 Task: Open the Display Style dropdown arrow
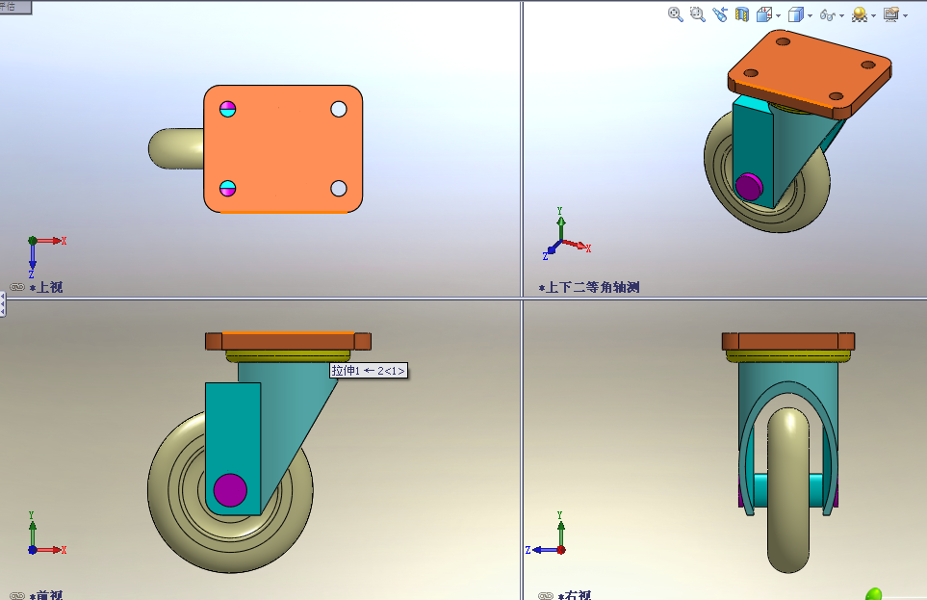(x=810, y=15)
